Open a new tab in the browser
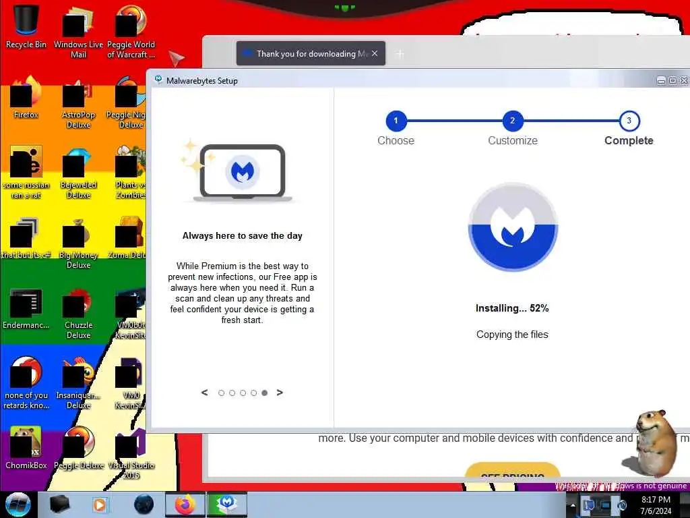This screenshot has height=518, width=690. coord(400,54)
